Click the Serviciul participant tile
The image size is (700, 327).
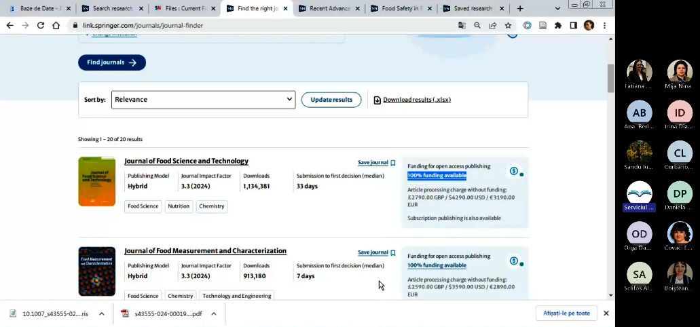[640, 196]
